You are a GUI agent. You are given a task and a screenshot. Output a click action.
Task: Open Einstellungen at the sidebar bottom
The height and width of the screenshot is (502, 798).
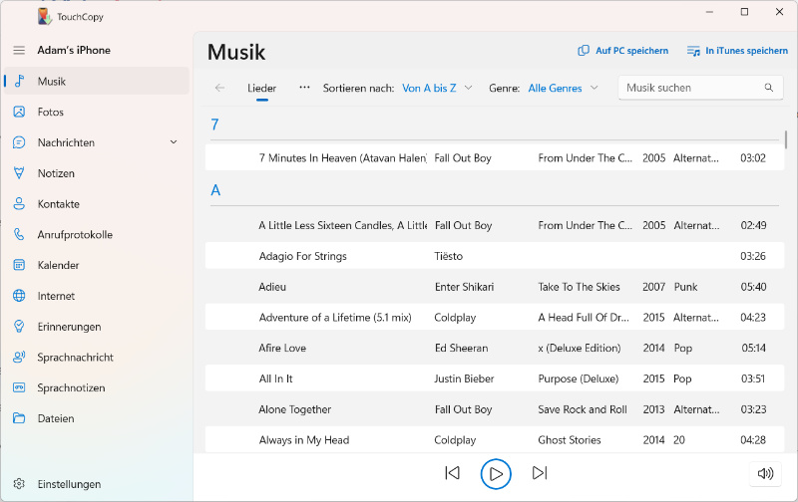pyautogui.click(x=97, y=484)
